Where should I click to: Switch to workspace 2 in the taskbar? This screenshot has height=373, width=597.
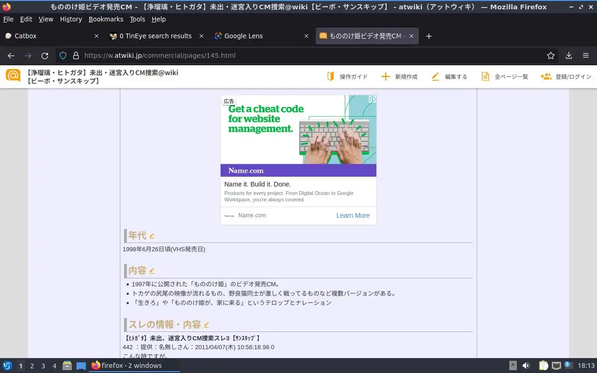tap(32, 366)
